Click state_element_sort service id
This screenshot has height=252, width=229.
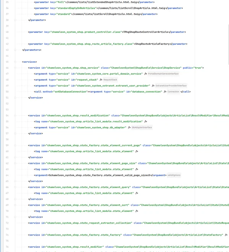tap(87, 205)
